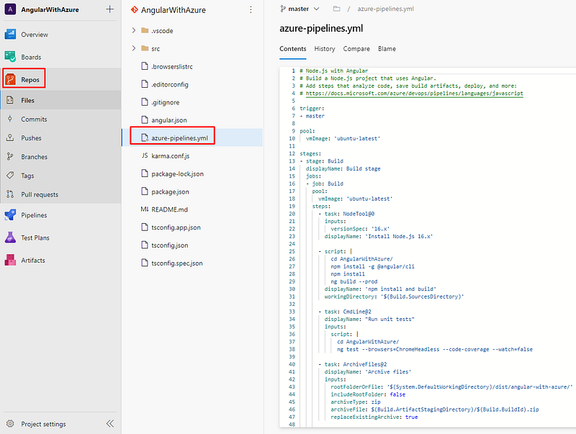This screenshot has height=434, width=576.
Task: Open the Boards hub icon
Action: tap(10, 57)
